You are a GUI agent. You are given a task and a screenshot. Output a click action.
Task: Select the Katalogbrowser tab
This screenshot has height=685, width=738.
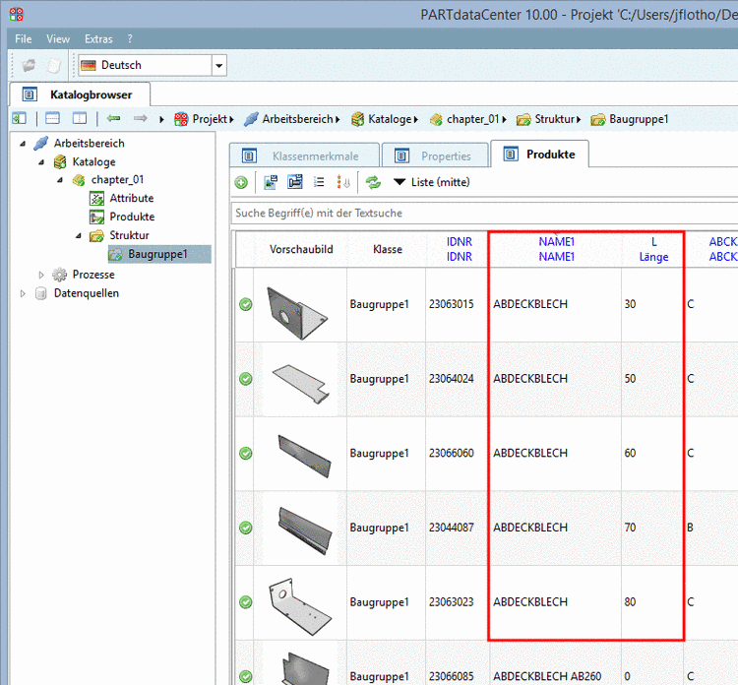point(80,94)
